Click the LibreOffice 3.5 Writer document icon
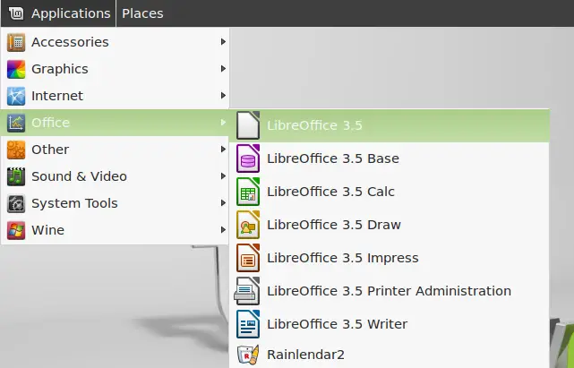Image resolution: width=574 pixels, height=368 pixels. [x=248, y=324]
